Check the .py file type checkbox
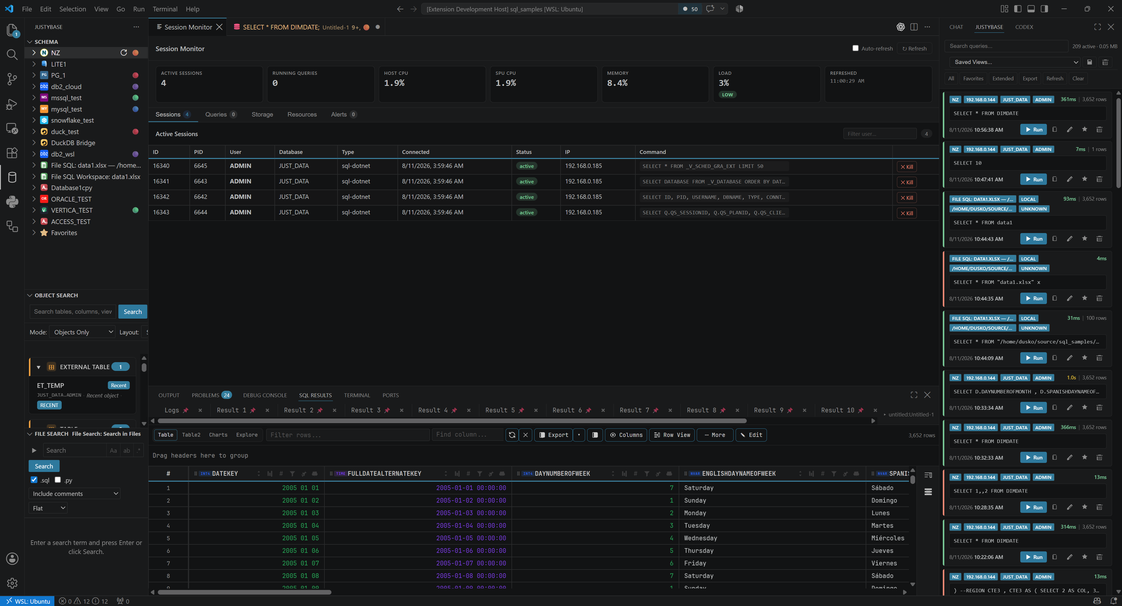Screen dimensions: 1122x606 click(58, 480)
